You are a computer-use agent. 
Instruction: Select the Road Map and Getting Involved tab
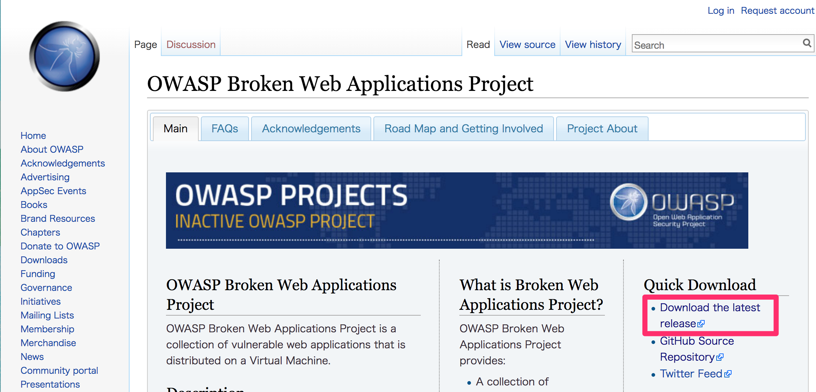[x=463, y=128]
